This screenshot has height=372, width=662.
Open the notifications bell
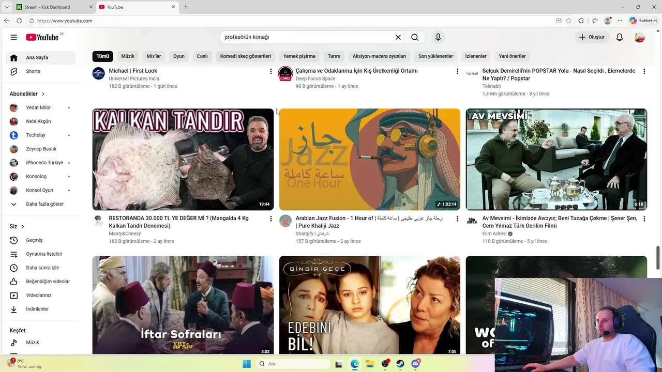click(x=620, y=37)
